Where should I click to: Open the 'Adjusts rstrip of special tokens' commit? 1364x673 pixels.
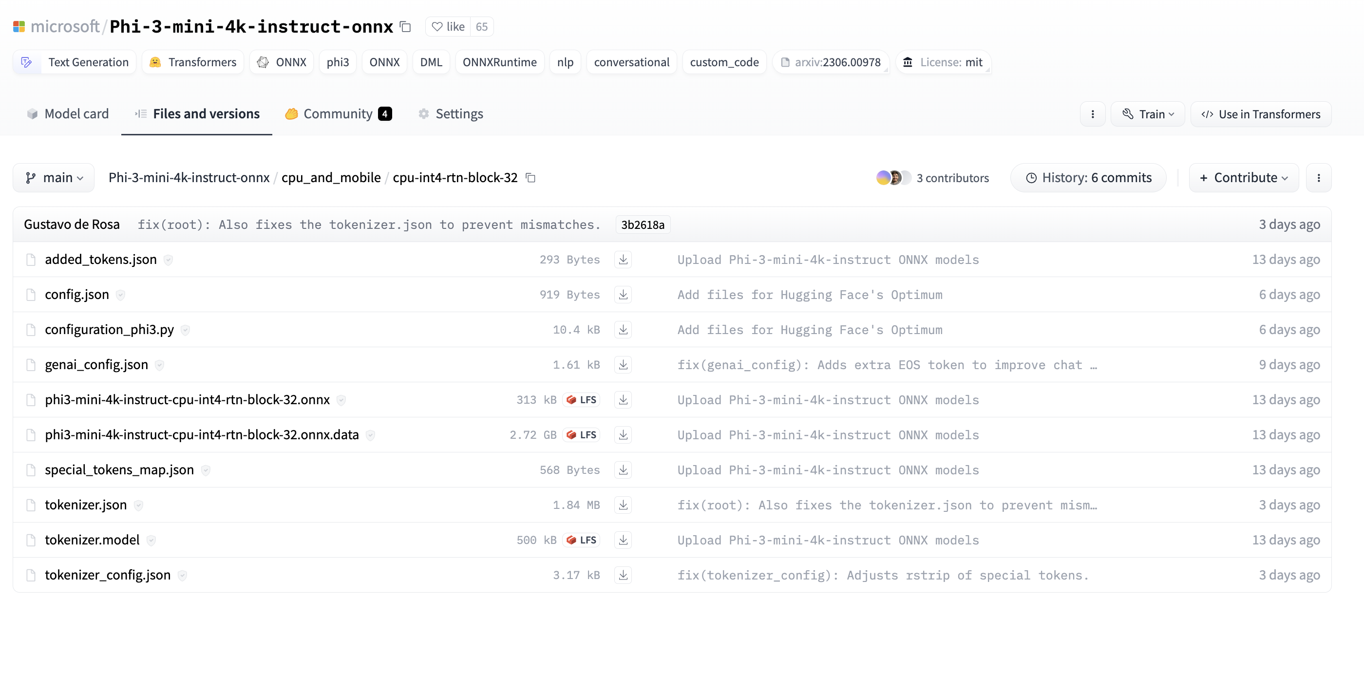(883, 575)
